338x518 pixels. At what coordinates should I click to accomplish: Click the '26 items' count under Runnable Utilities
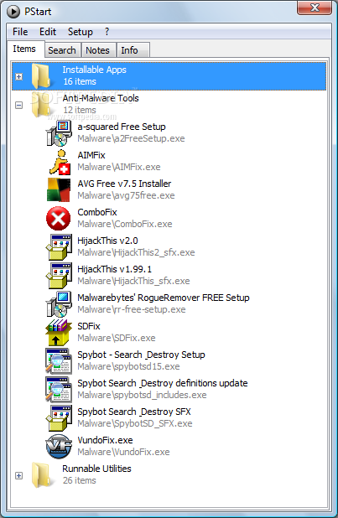(80, 480)
